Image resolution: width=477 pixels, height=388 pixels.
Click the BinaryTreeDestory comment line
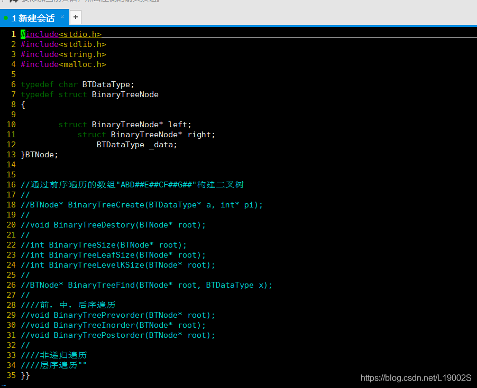pos(113,225)
